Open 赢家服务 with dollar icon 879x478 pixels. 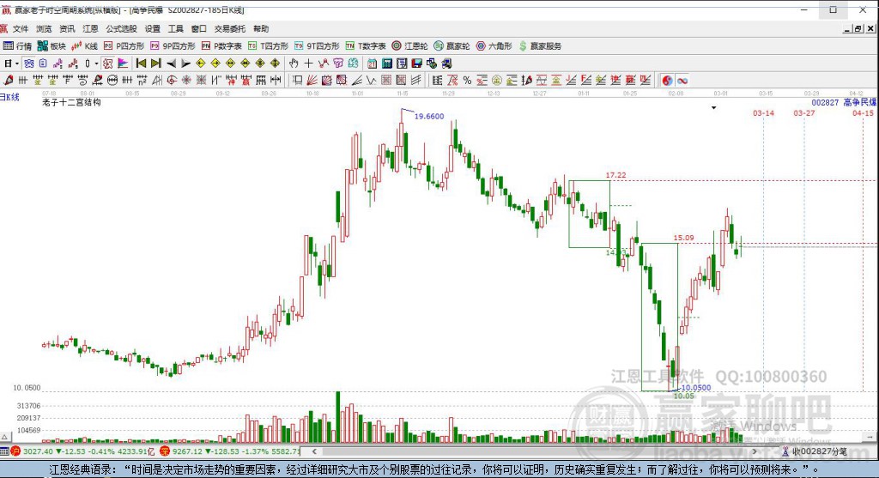click(540, 46)
